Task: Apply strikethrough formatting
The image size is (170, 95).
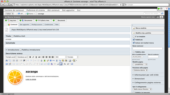Action: [x=39, y=57]
